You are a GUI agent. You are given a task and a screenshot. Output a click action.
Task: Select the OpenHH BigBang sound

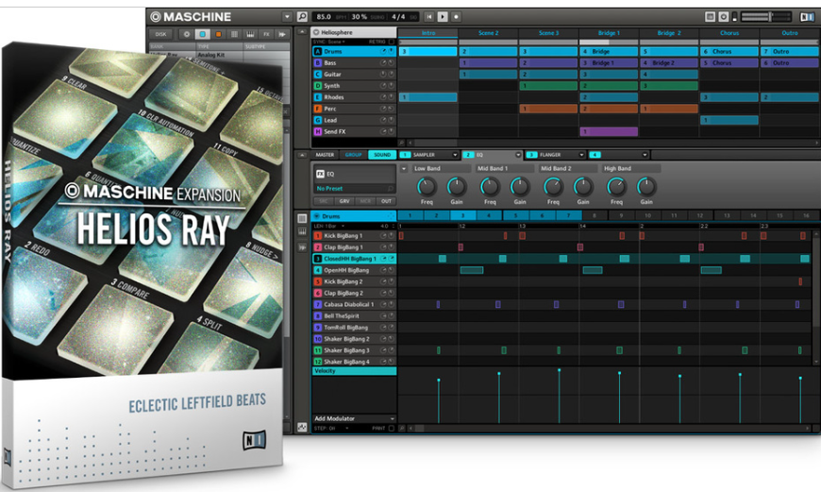[354, 270]
